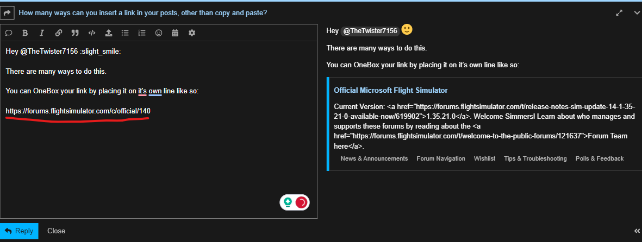Viewport: 642px width, 242px height.
Task: Insert a hyperlink using the link icon
Action: [x=58, y=33]
